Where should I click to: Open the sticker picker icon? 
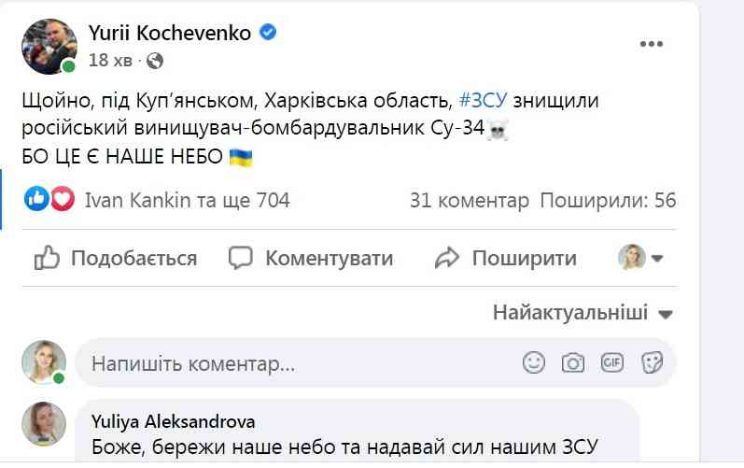pyautogui.click(x=653, y=362)
